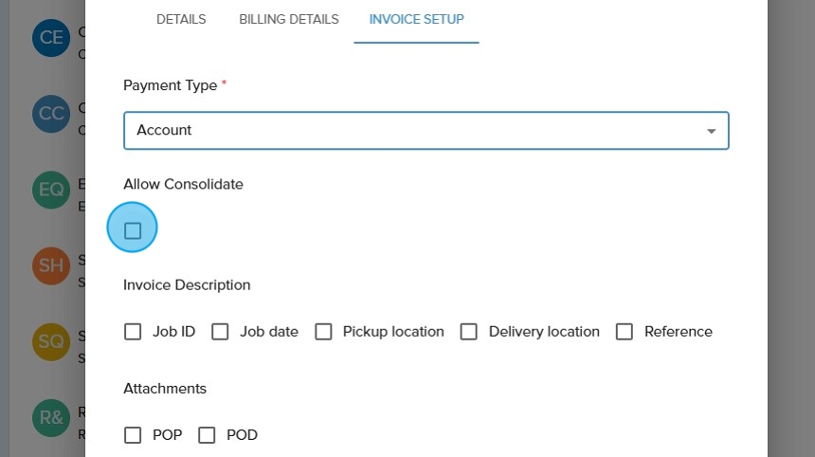Check the Job date option
This screenshot has width=815, height=457.
[220, 332]
